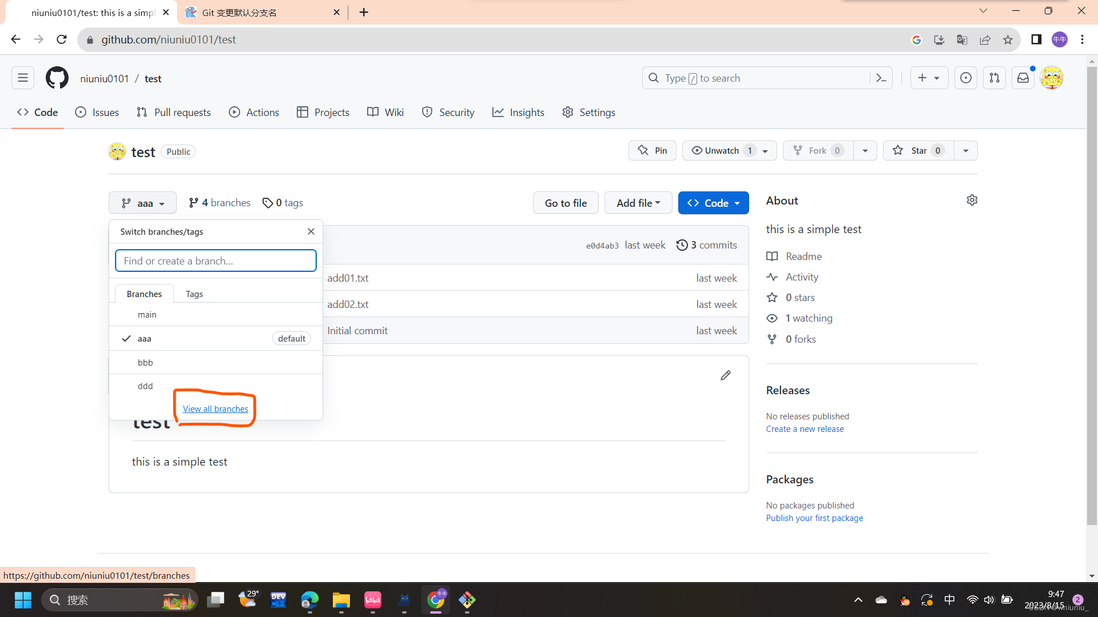Open File Explorer from taskbar
The image size is (1098, 617).
(x=341, y=600)
